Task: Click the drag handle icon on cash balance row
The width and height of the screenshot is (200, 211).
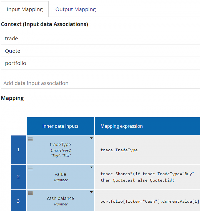Action: click(30, 193)
